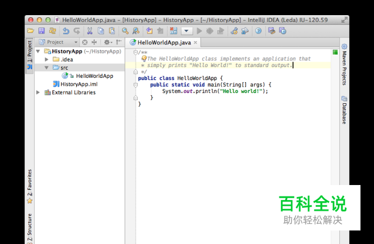Fold the main method in the gutter
The width and height of the screenshot is (374, 244).
click(136, 85)
